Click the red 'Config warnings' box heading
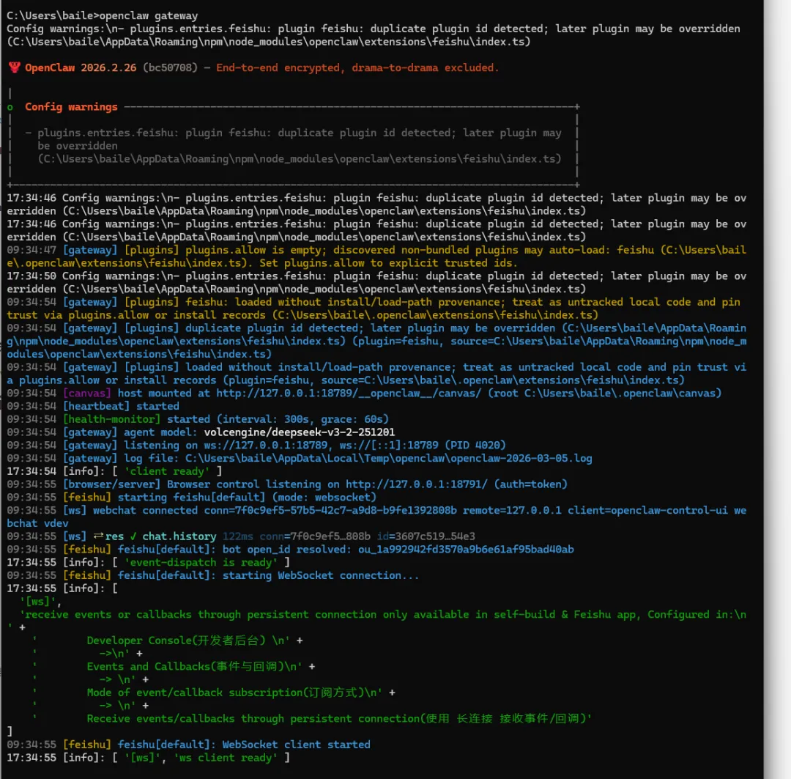 click(x=71, y=106)
